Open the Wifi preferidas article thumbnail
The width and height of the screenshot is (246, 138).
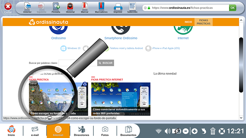(x=121, y=99)
